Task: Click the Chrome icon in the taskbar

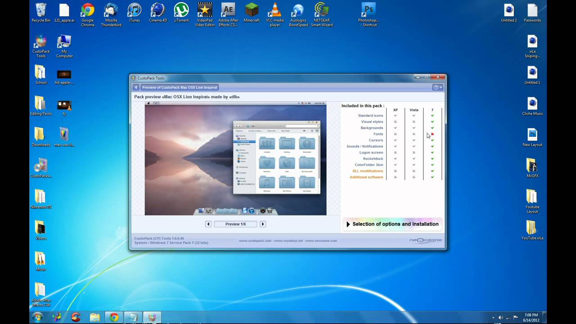Action: (114, 317)
